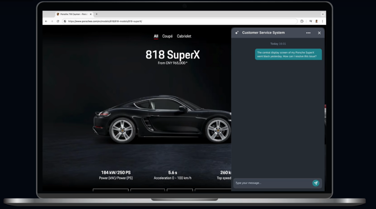Viewport: 376px width, 209px height.
Task: Go back with the browser back arrow
Action: pos(46,21)
